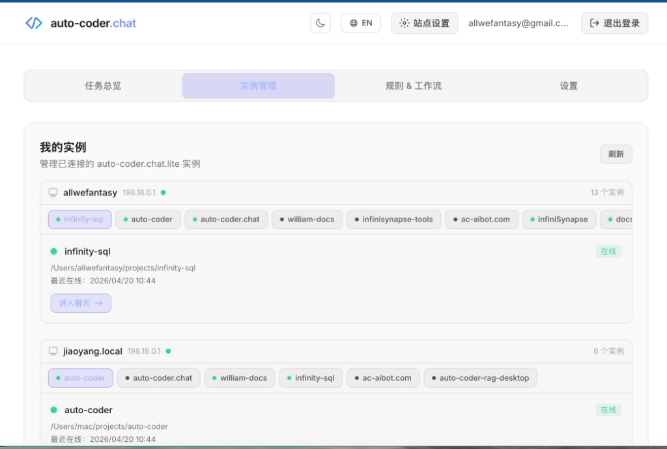The image size is (667, 449).
Task: Click the monitor icon beside allwefantasy
Action: (53, 192)
